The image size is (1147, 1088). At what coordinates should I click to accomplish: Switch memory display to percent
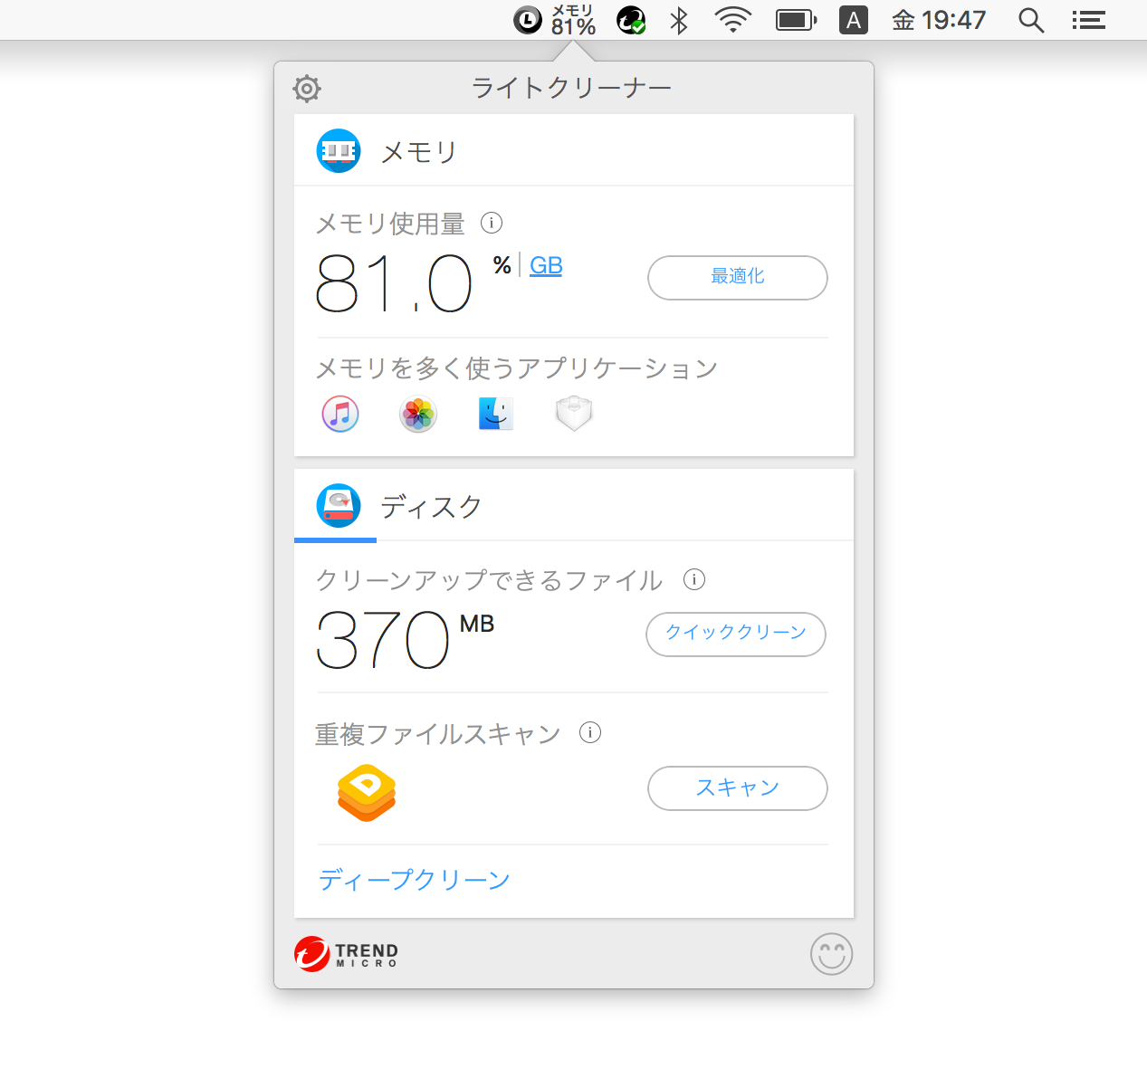pos(502,265)
